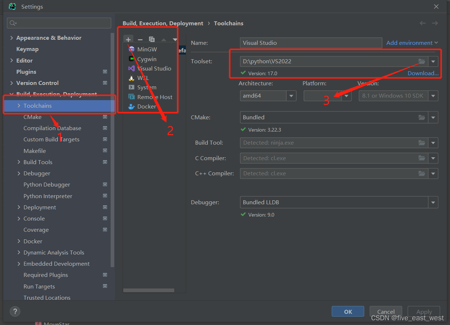The width and height of the screenshot is (450, 325).
Task: Move toolchain up with up arrow
Action: pyautogui.click(x=164, y=40)
